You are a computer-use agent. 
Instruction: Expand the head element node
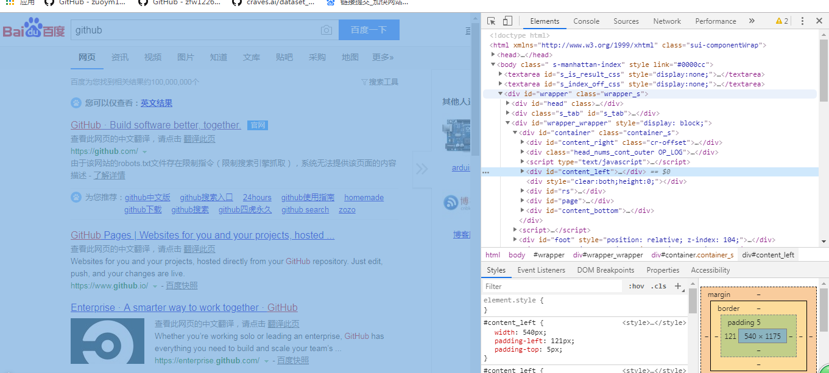coord(494,55)
